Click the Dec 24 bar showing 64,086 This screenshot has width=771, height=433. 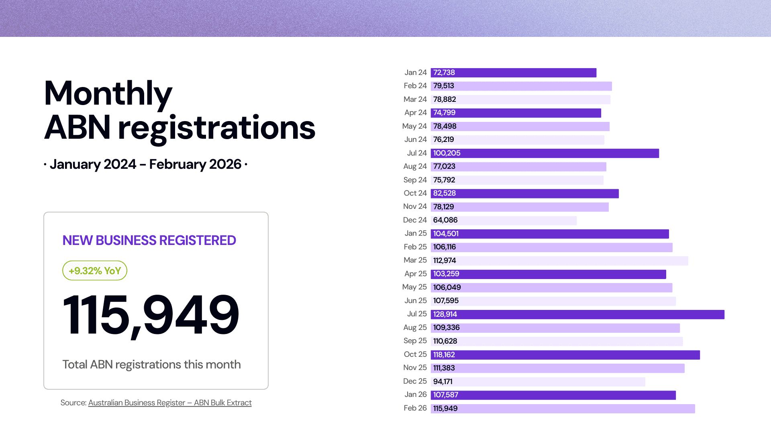tap(504, 220)
